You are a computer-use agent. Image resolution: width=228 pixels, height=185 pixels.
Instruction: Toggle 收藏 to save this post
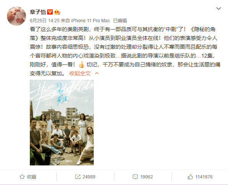click(28, 177)
